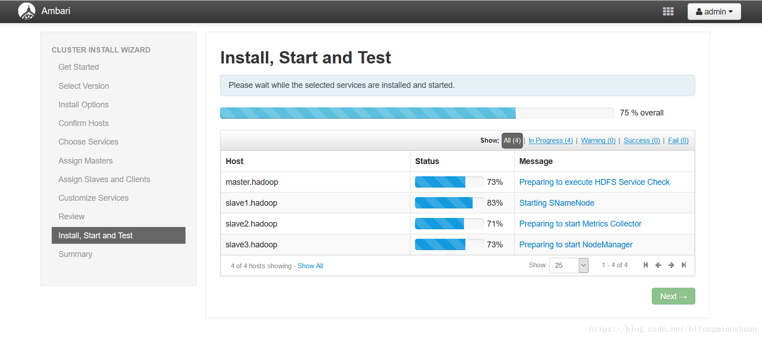Filter hosts by In Progress (4)
Screen dimensions: 762x338
[551, 140]
